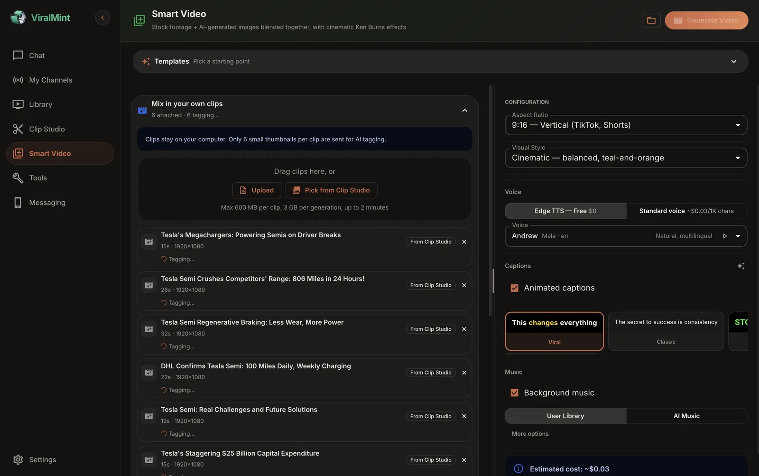Click the clips film icon next to Mix in your own clips

coord(142,110)
